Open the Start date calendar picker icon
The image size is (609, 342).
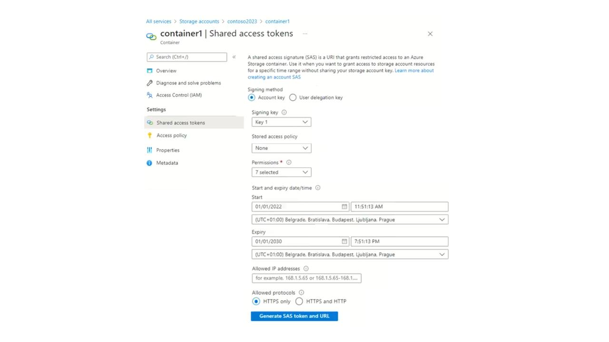[x=344, y=207]
